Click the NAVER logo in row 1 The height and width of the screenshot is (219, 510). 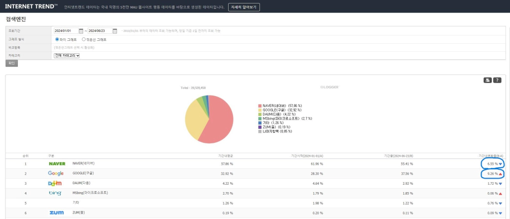[x=57, y=164]
